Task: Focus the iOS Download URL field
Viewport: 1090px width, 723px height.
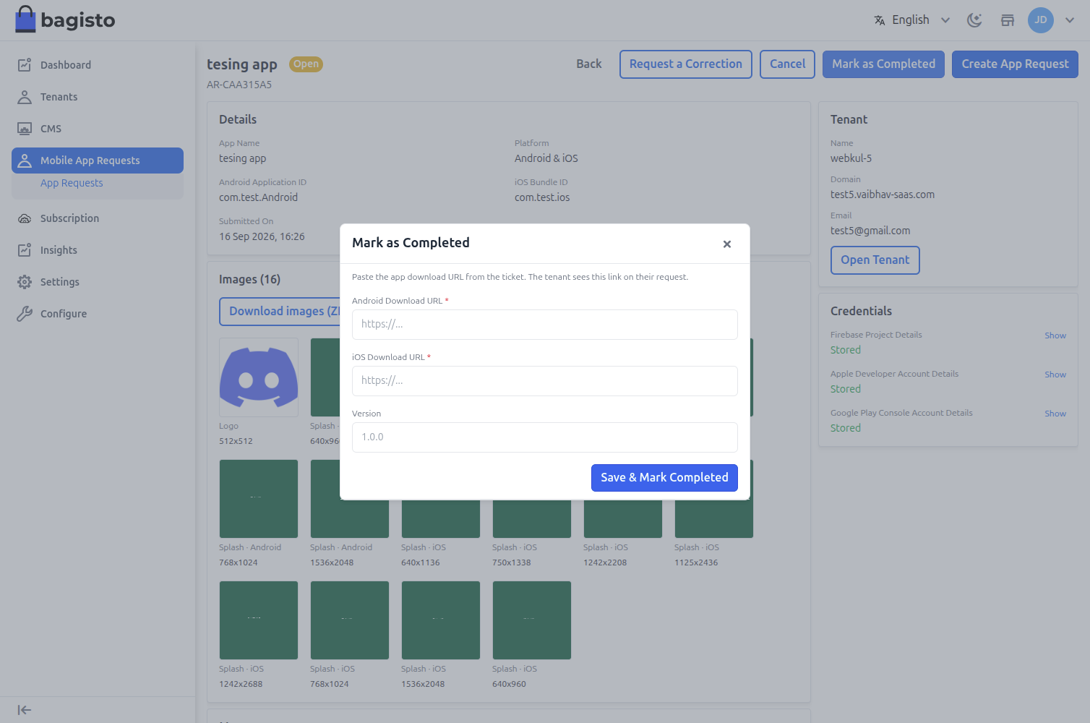Action: click(545, 381)
